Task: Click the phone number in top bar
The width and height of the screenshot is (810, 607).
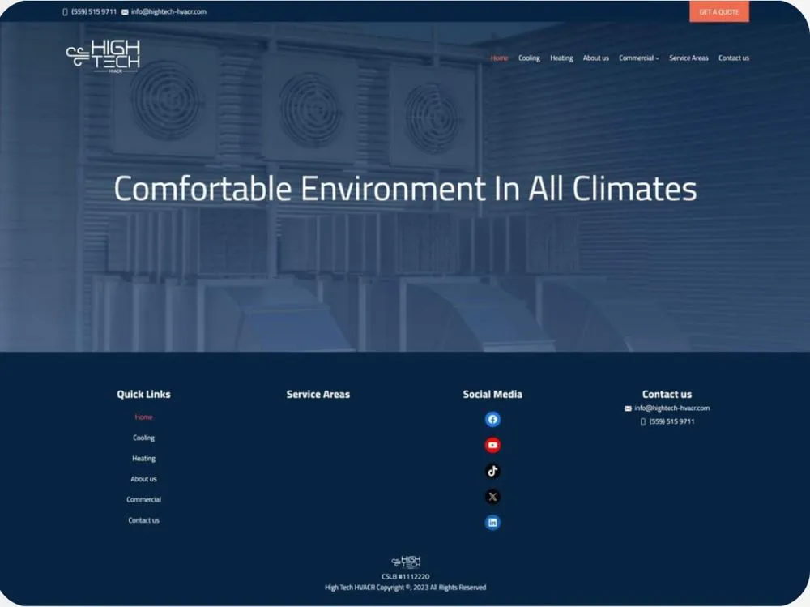Action: click(93, 12)
